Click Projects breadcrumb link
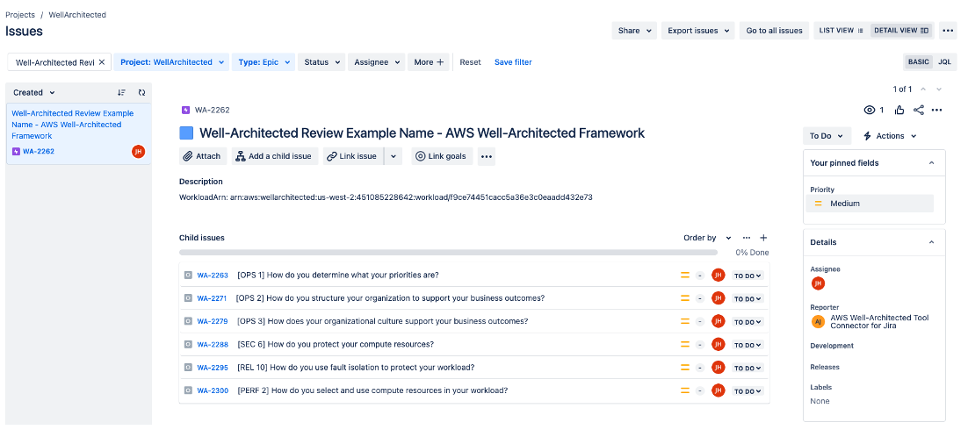This screenshot has width=975, height=444. tap(20, 14)
